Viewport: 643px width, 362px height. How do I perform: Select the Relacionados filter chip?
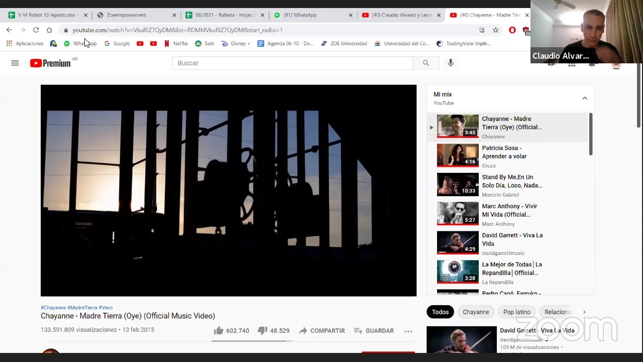[557, 312]
